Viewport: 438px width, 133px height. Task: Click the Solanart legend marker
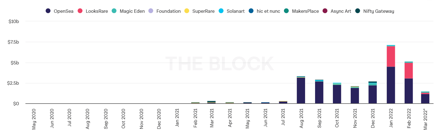pos(221,11)
